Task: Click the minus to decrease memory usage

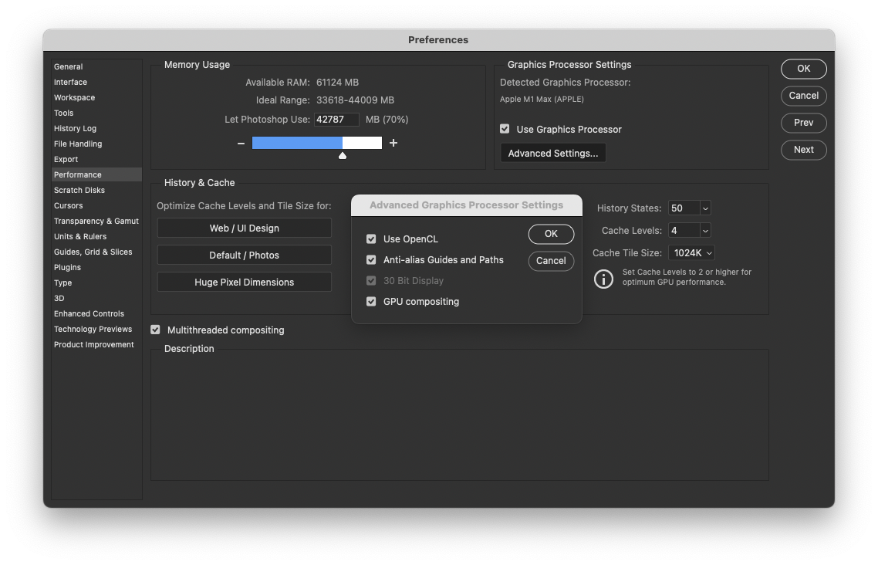Action: tap(241, 143)
